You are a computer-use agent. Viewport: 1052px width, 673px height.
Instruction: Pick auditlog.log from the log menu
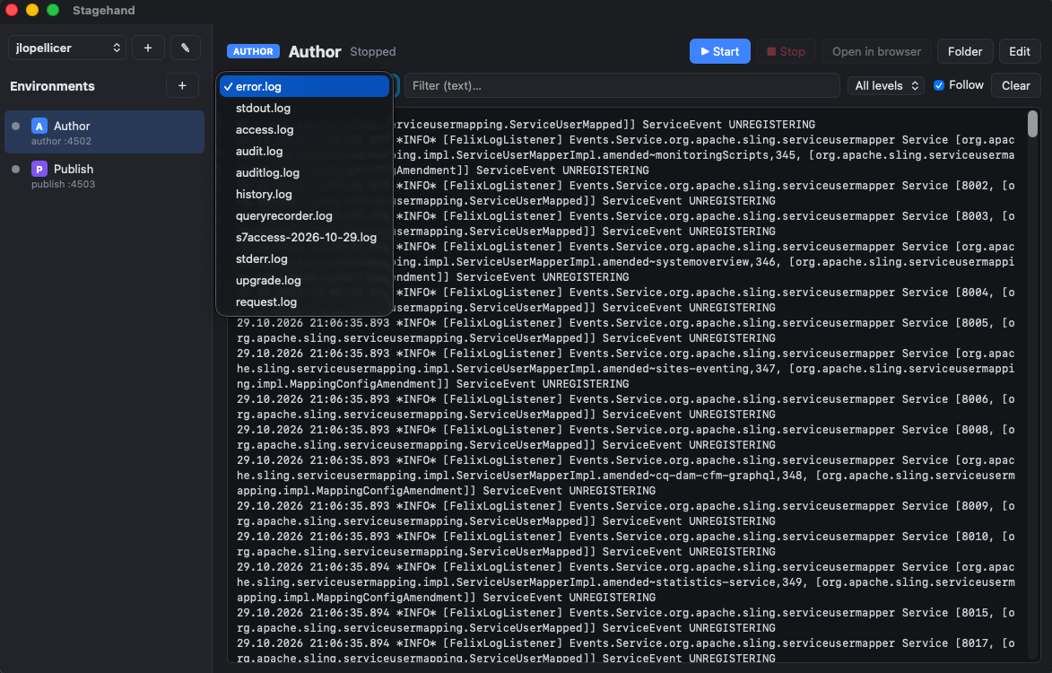pos(305,172)
